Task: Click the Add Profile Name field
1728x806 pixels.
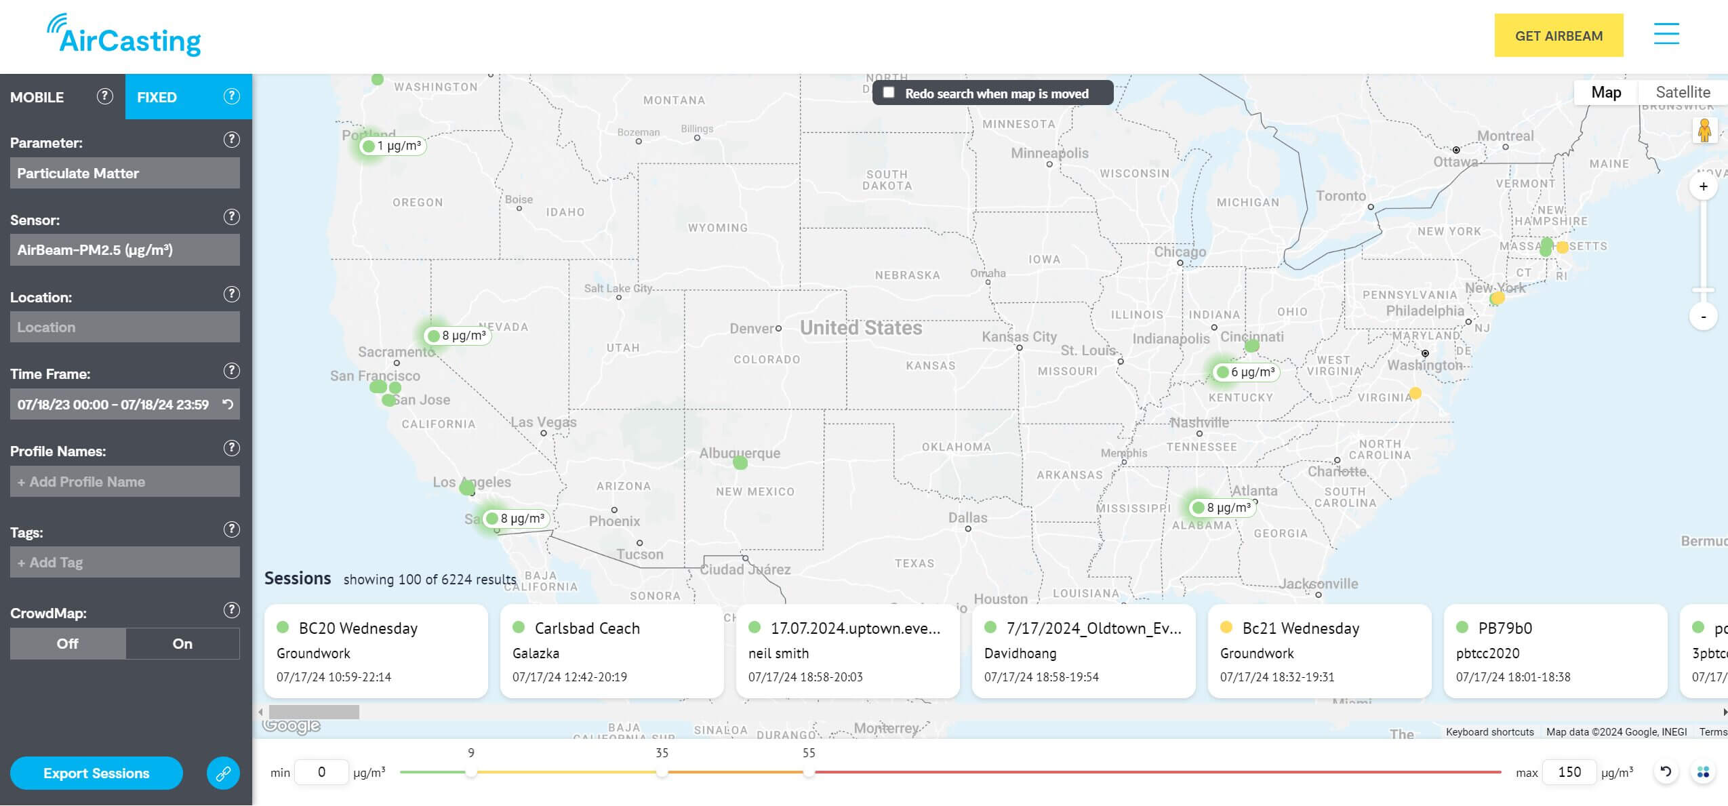Action: click(x=125, y=482)
